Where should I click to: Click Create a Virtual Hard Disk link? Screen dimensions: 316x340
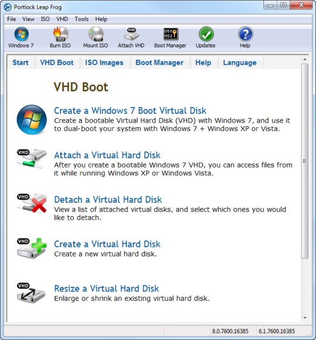(107, 244)
